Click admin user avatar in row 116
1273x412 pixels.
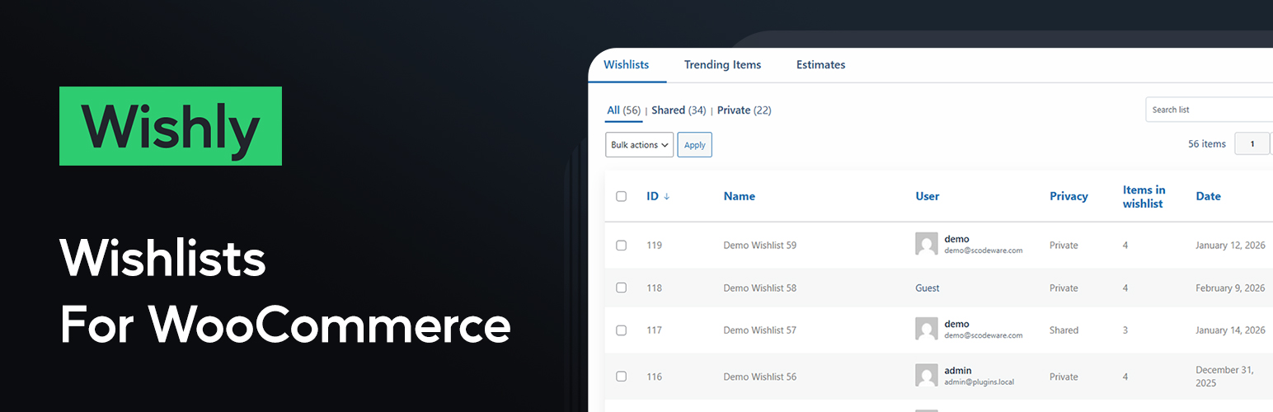(x=927, y=376)
